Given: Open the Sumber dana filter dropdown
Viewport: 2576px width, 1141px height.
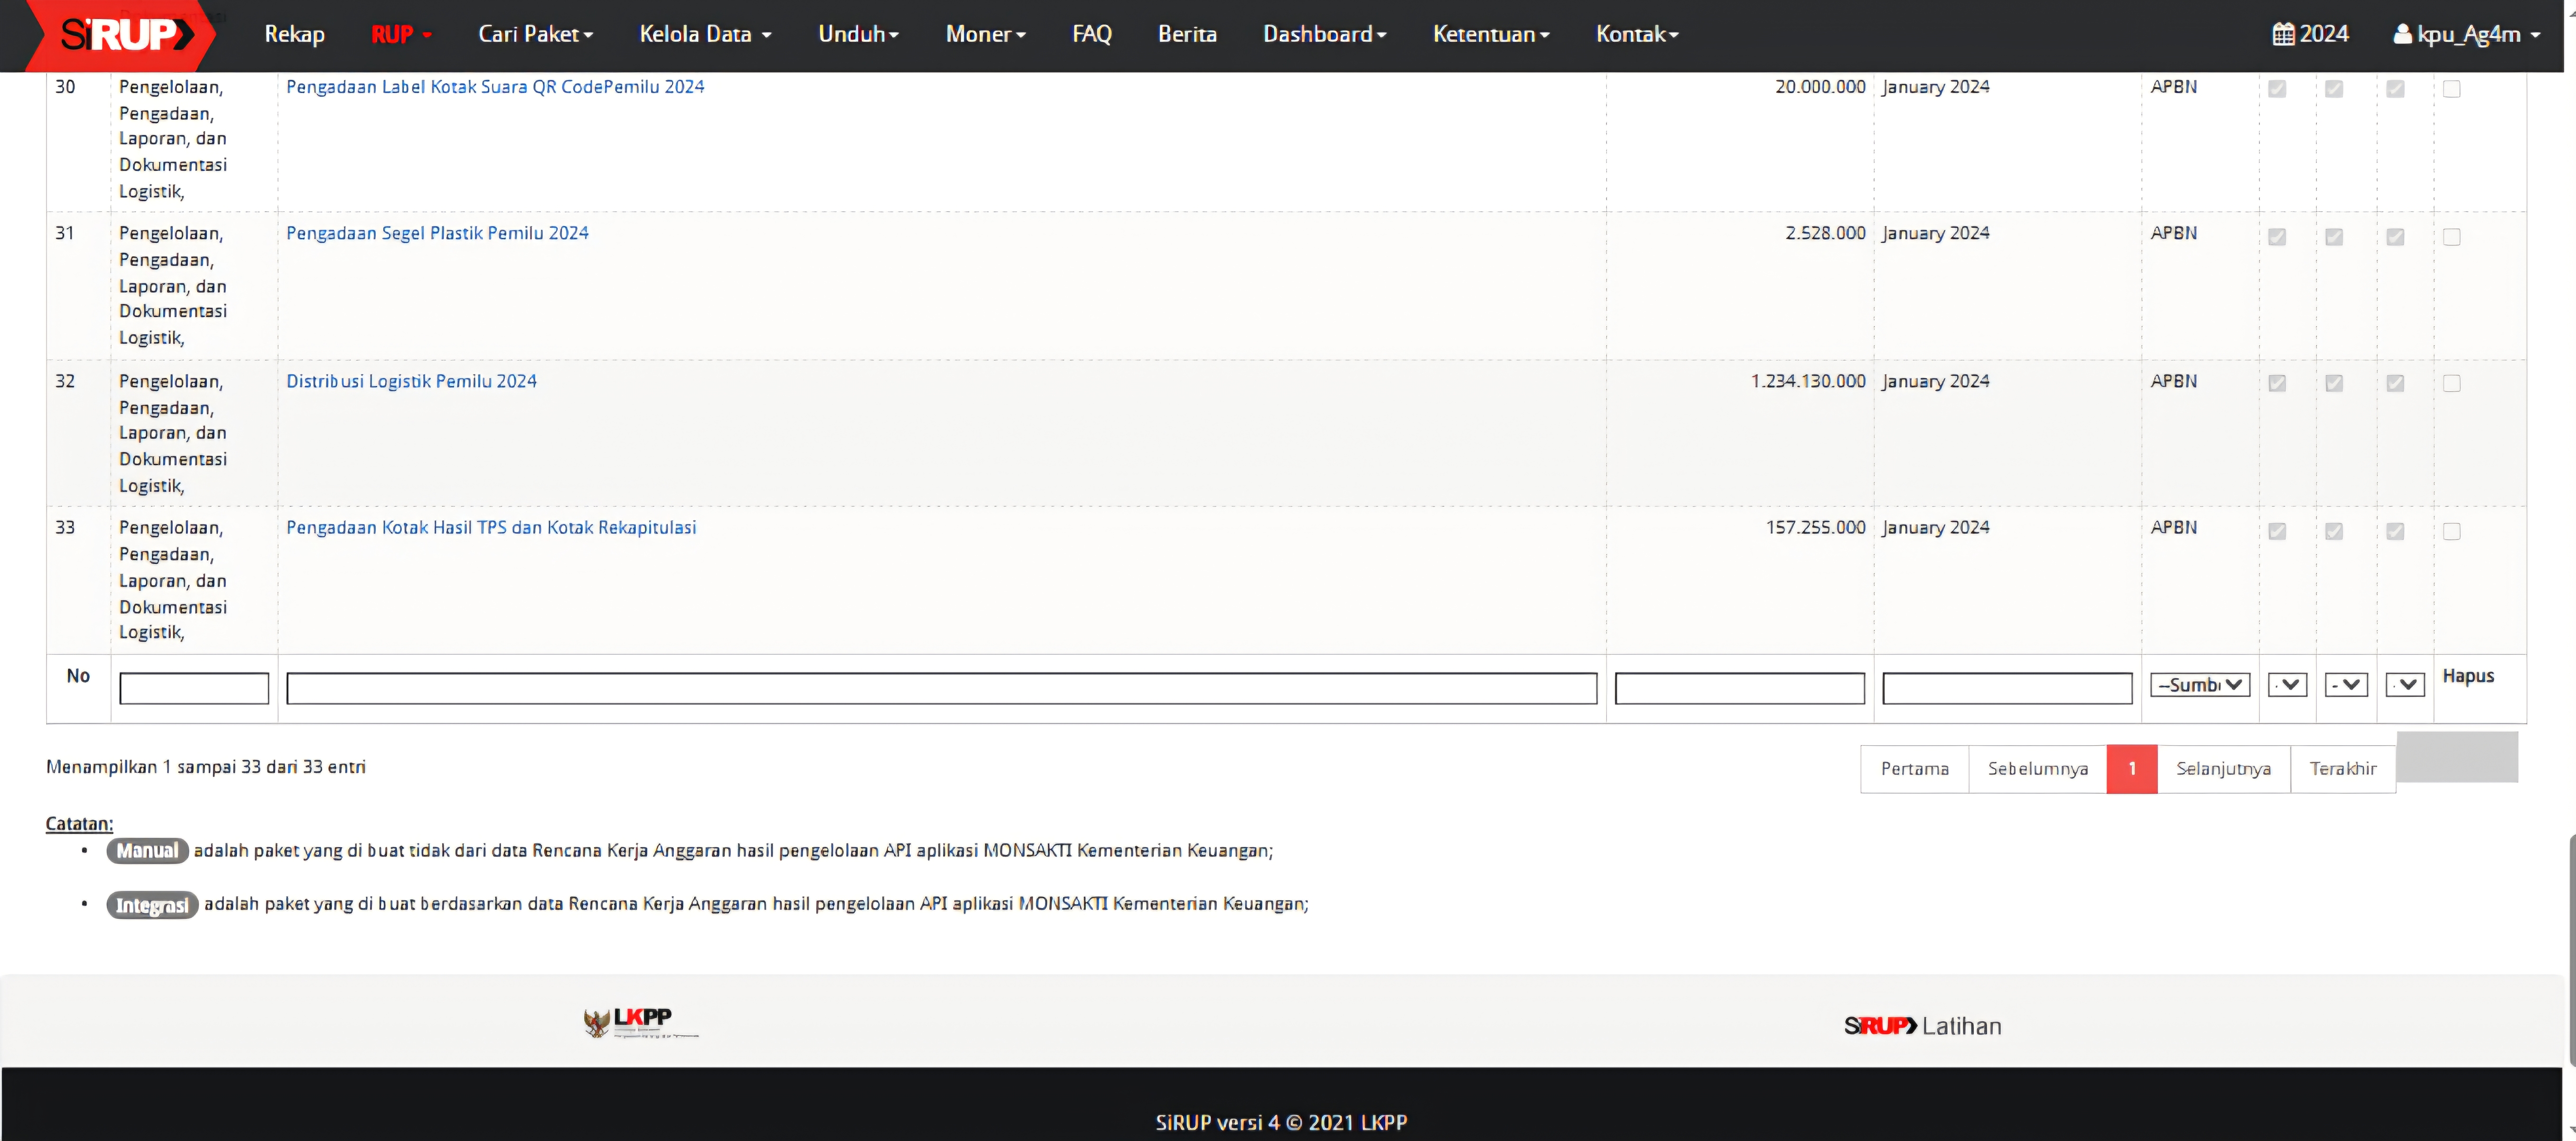Looking at the screenshot, I should tap(2199, 685).
